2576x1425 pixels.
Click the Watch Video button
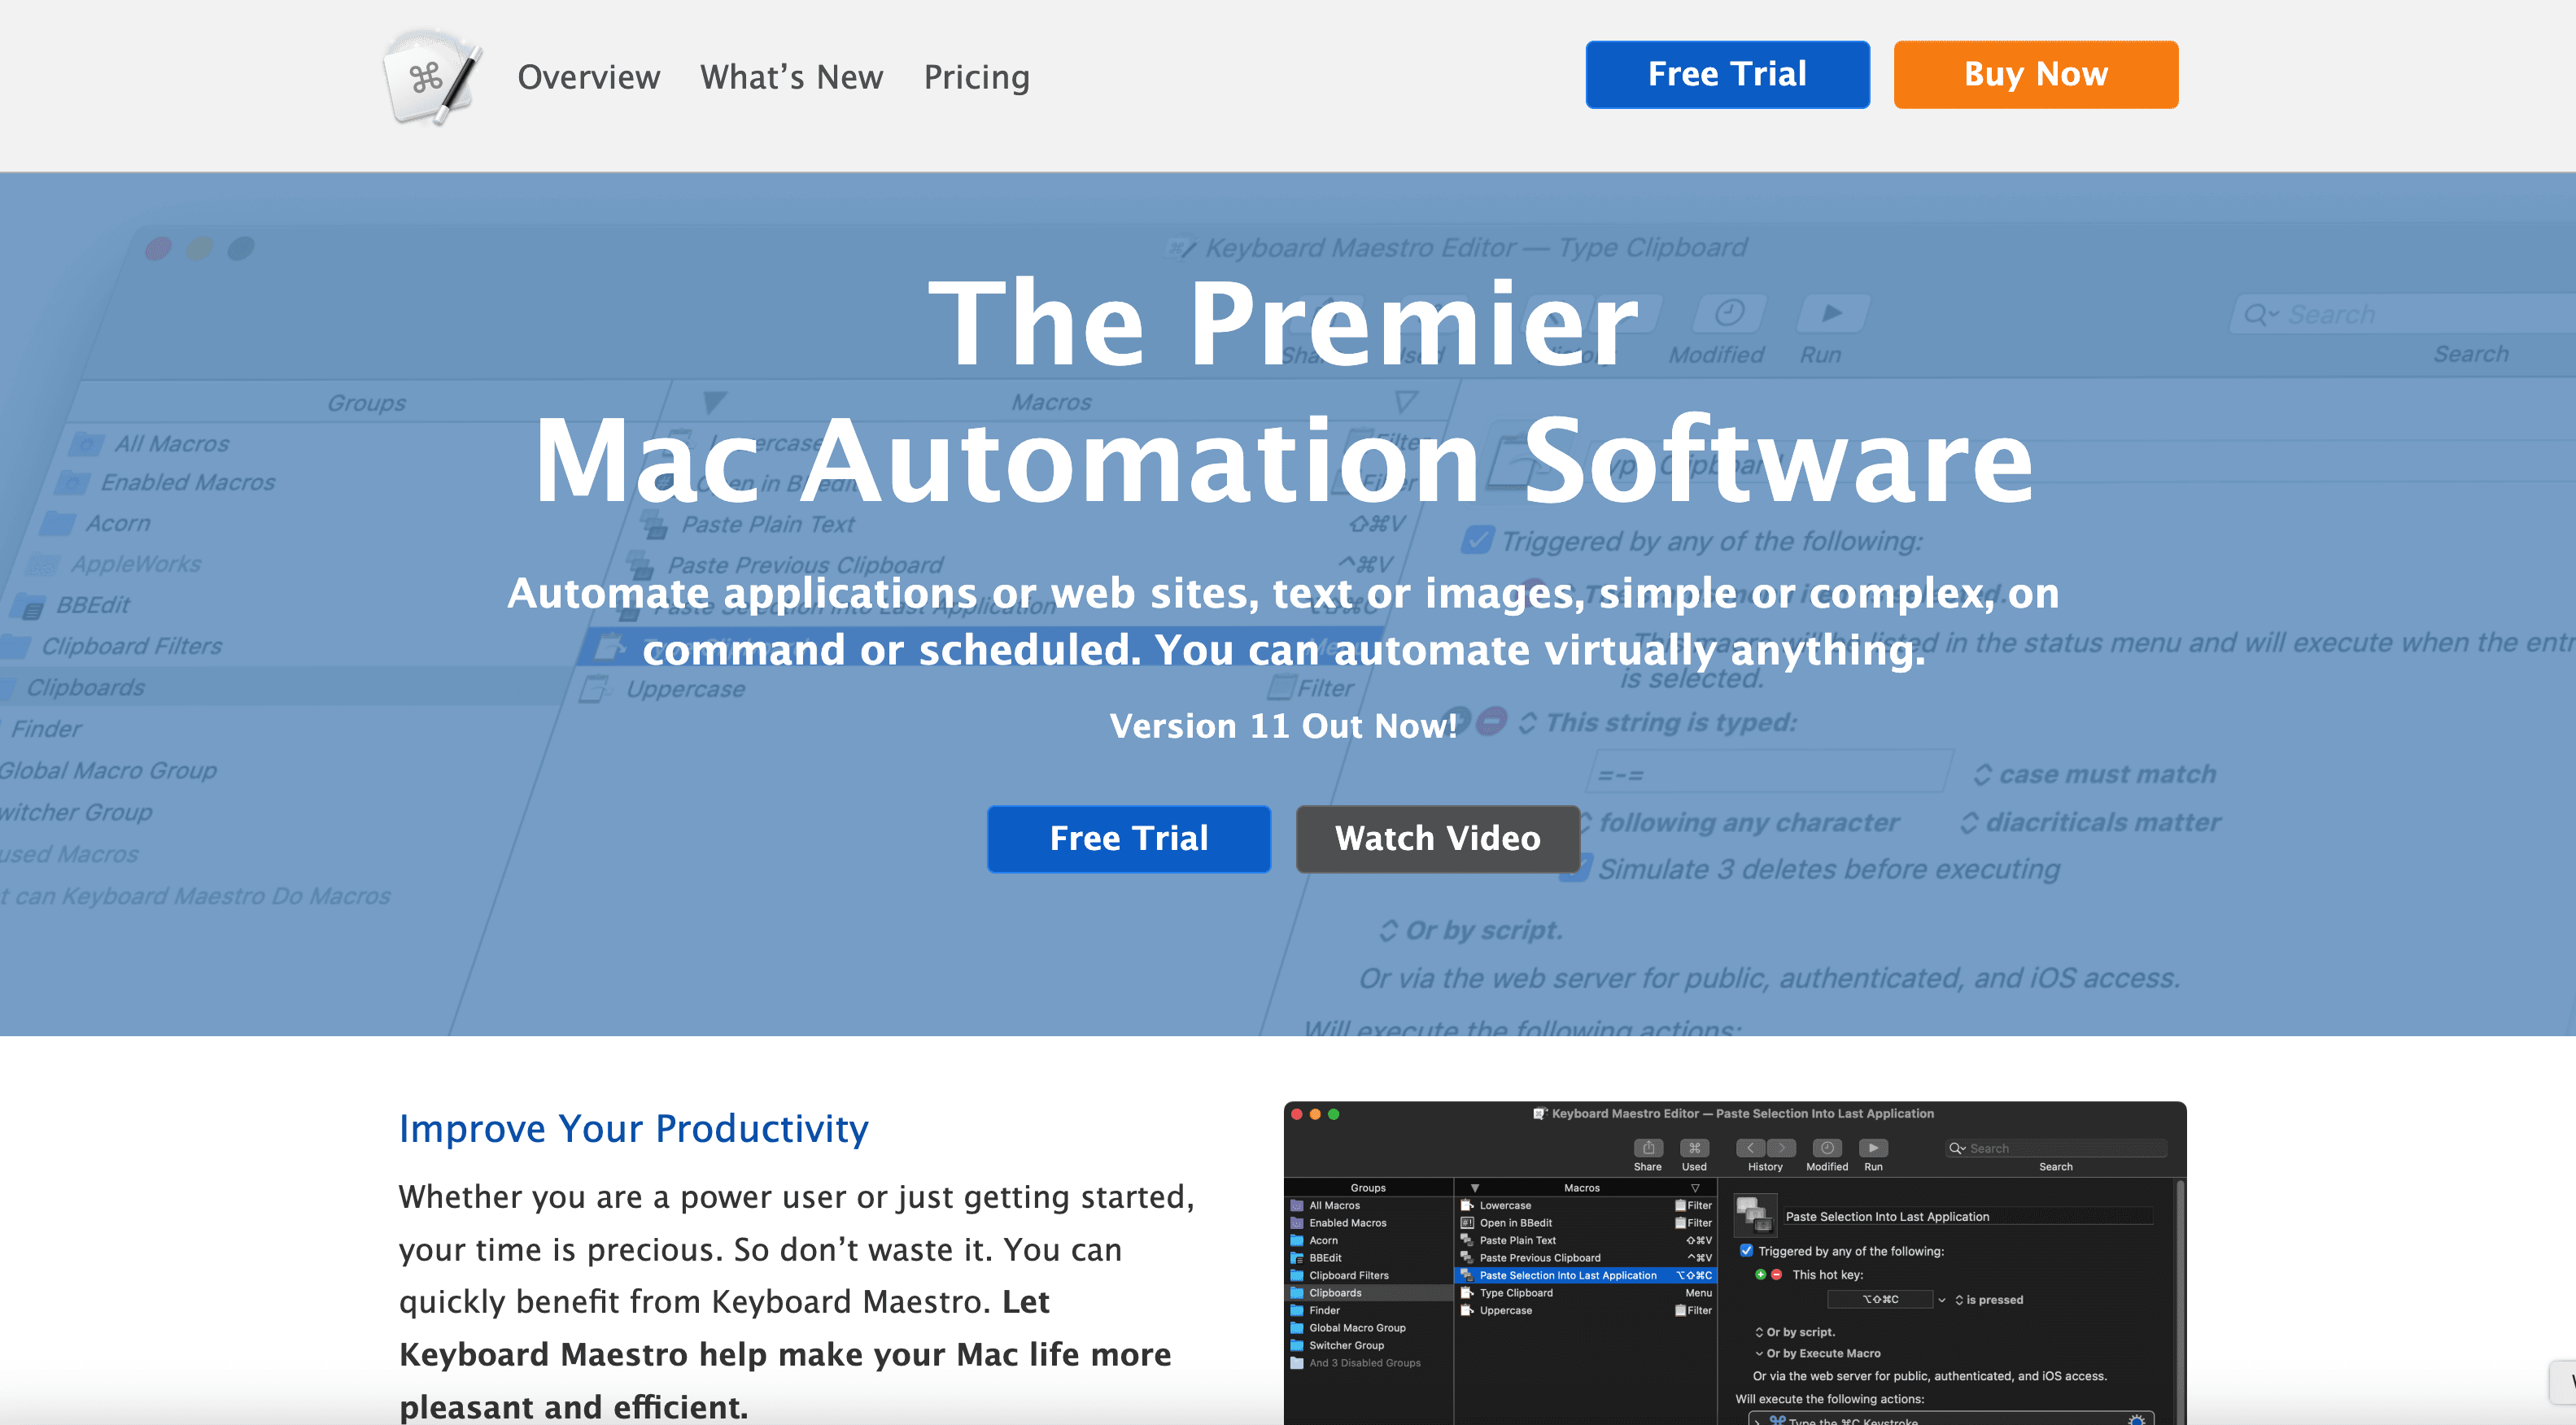1437,839
